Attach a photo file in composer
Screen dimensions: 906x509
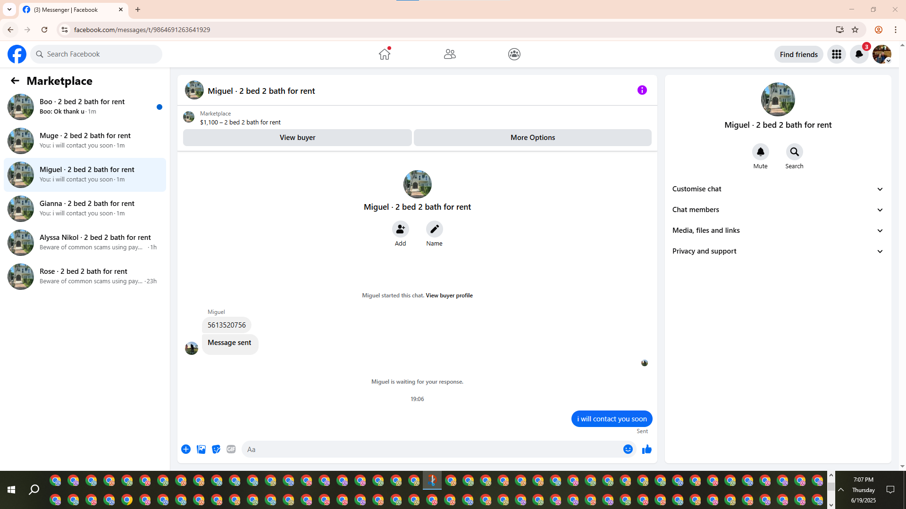point(201,449)
